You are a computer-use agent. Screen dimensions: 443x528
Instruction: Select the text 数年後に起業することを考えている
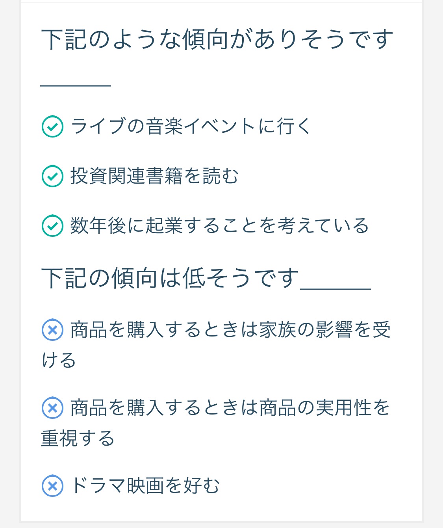pos(220,226)
